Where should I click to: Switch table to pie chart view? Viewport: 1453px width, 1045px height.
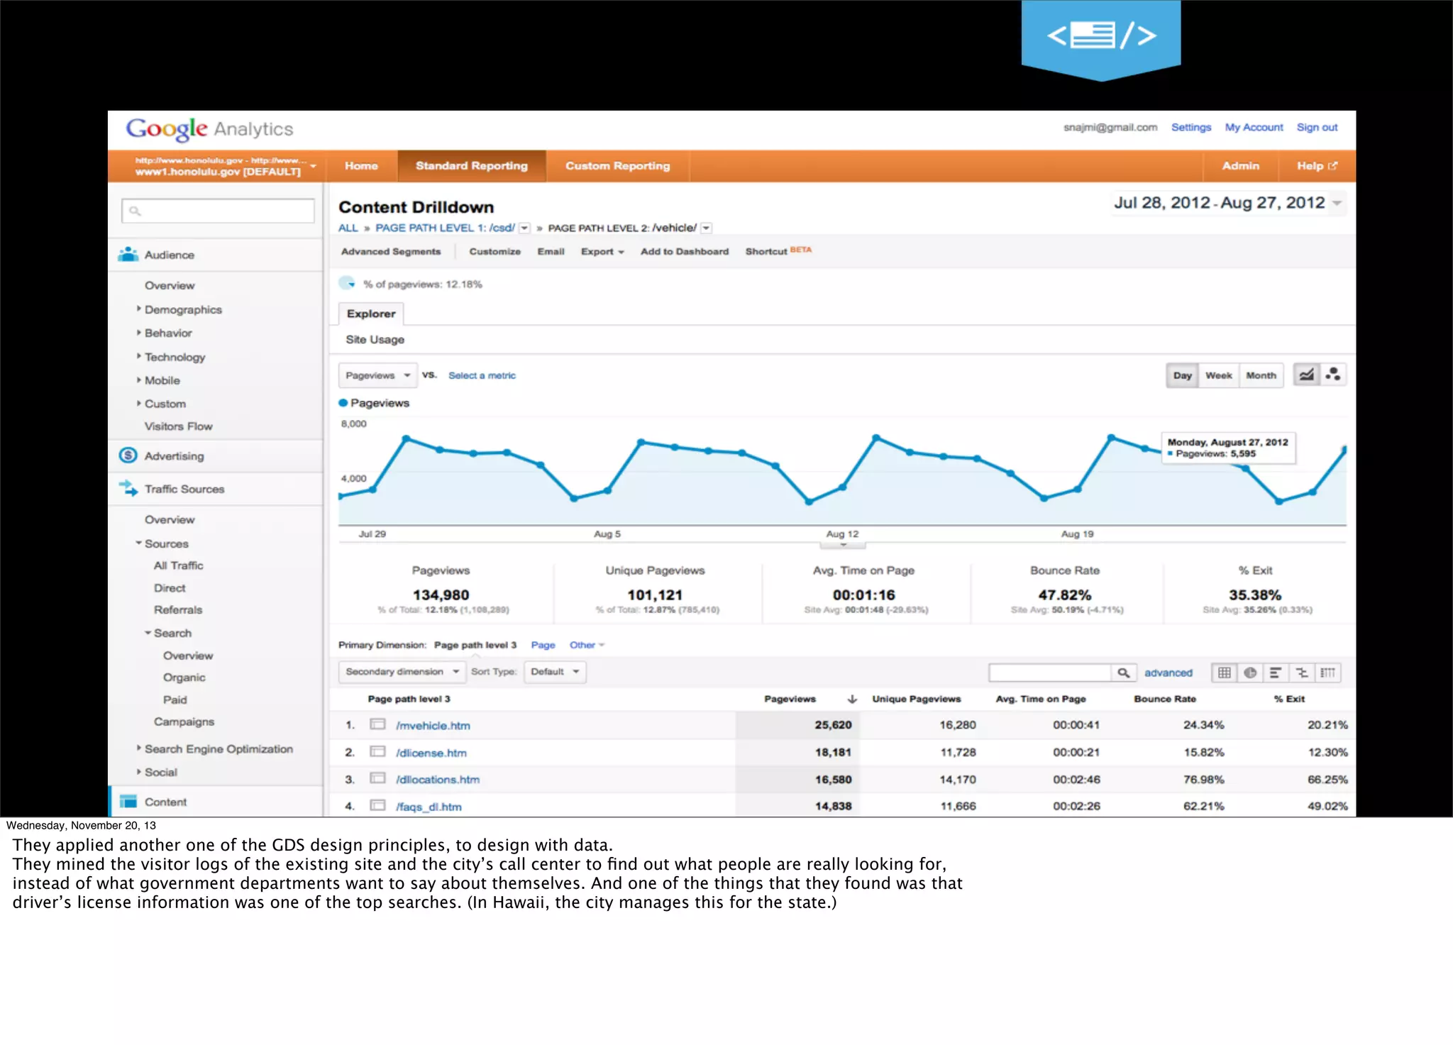point(1250,673)
